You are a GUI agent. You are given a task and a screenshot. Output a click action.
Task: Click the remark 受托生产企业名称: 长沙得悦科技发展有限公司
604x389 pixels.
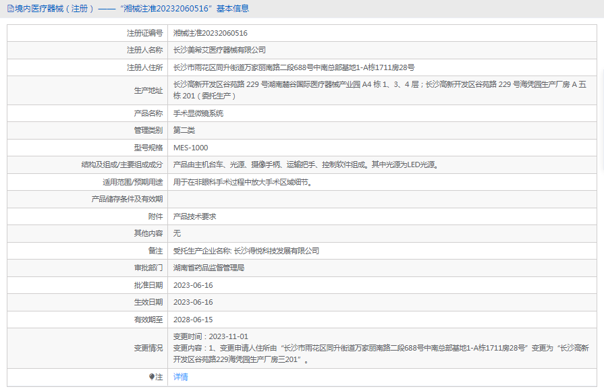[246, 251]
